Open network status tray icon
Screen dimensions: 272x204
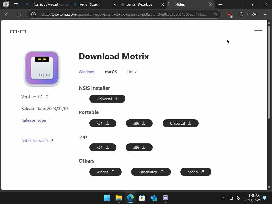pos(231,198)
